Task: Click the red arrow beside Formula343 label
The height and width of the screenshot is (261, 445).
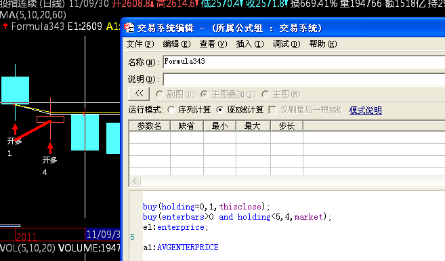Action: 5,26
